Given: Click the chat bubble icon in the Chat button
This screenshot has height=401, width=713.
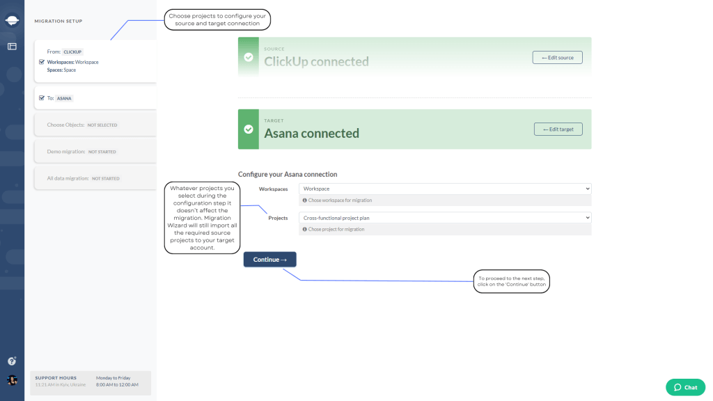Looking at the screenshot, I should [676, 387].
